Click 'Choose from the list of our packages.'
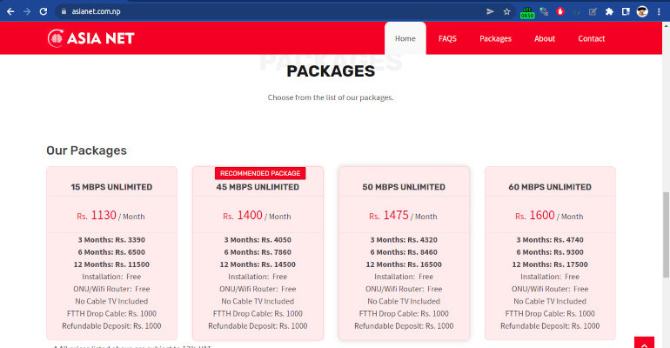This screenshot has width=670, height=348. coord(331,97)
